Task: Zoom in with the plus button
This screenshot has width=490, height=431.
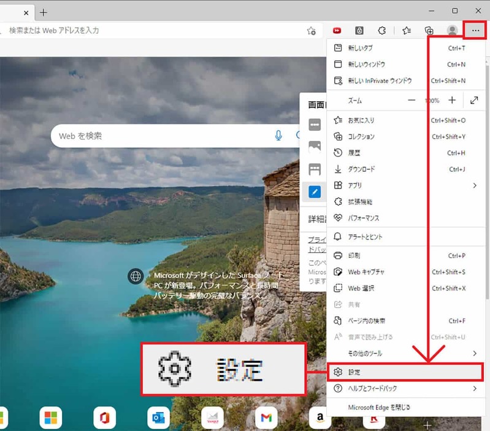Action: click(x=452, y=101)
